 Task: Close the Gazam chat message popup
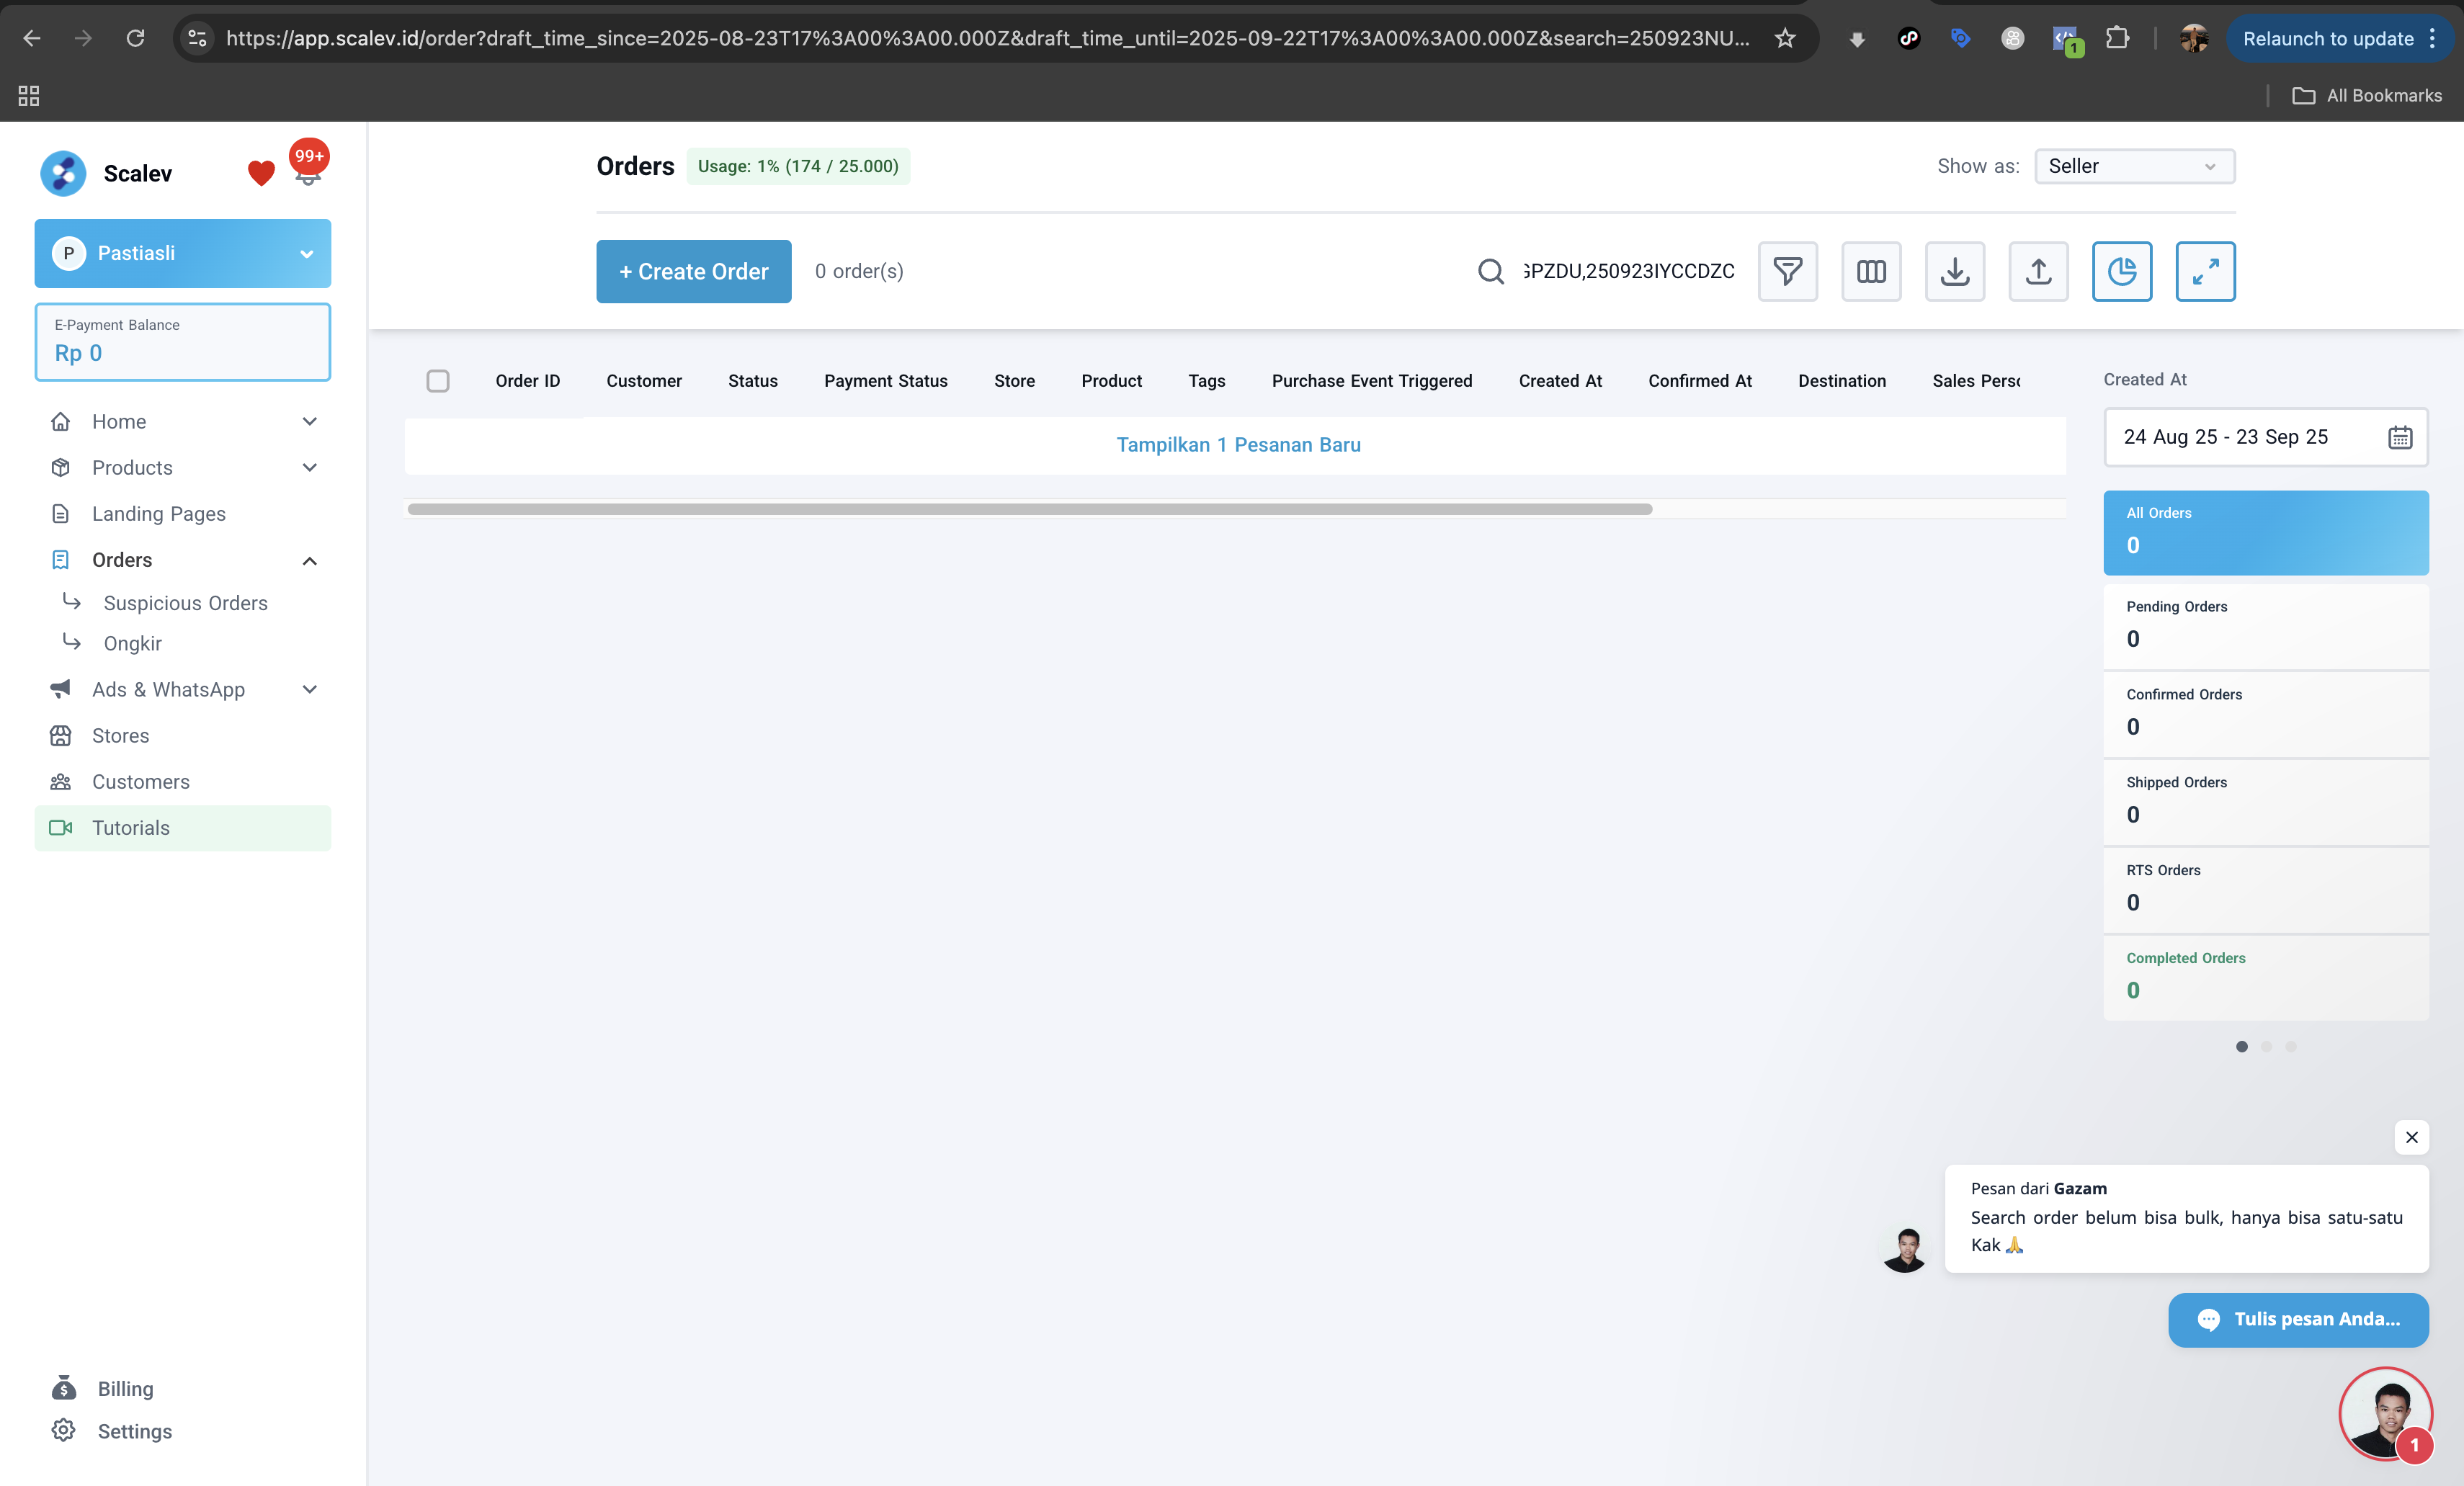(x=2411, y=1137)
